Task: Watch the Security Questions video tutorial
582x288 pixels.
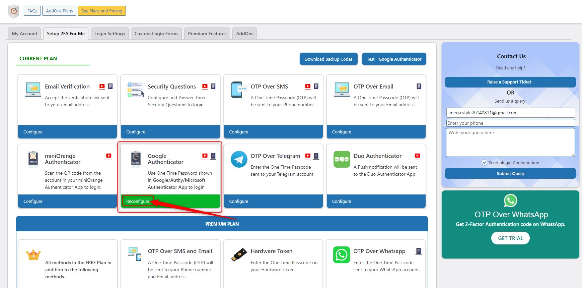Action: click(205, 86)
